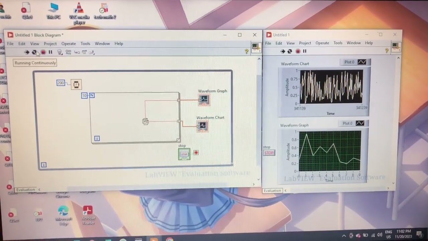Click Abort Execution on the front panel toolbar
This screenshot has height=241, width=428.
tap(298, 51)
